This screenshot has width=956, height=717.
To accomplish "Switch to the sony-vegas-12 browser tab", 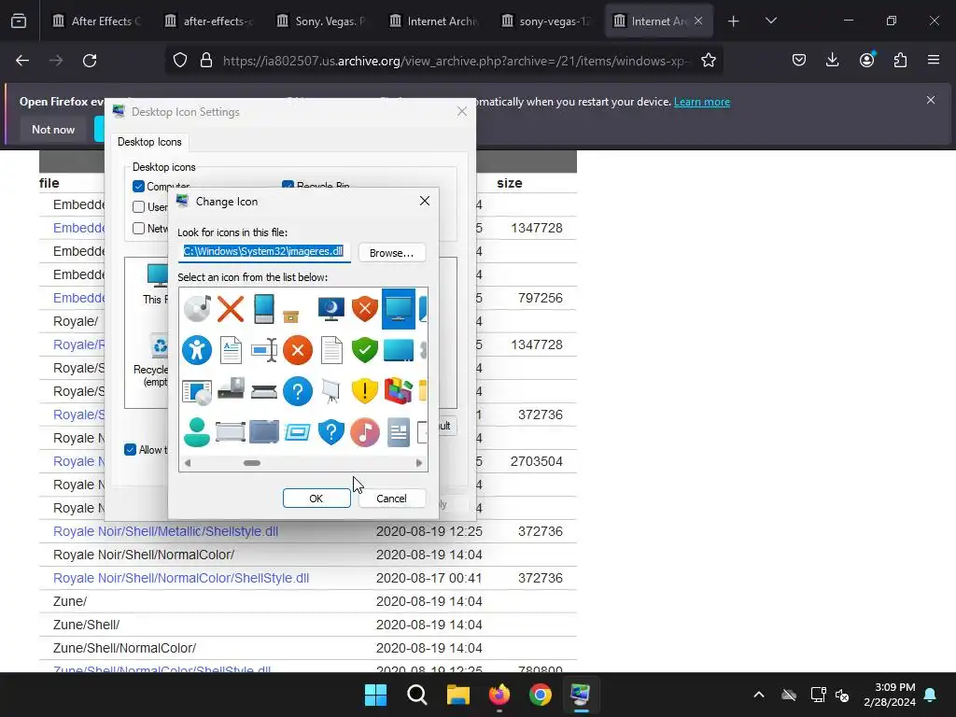I will point(546,21).
